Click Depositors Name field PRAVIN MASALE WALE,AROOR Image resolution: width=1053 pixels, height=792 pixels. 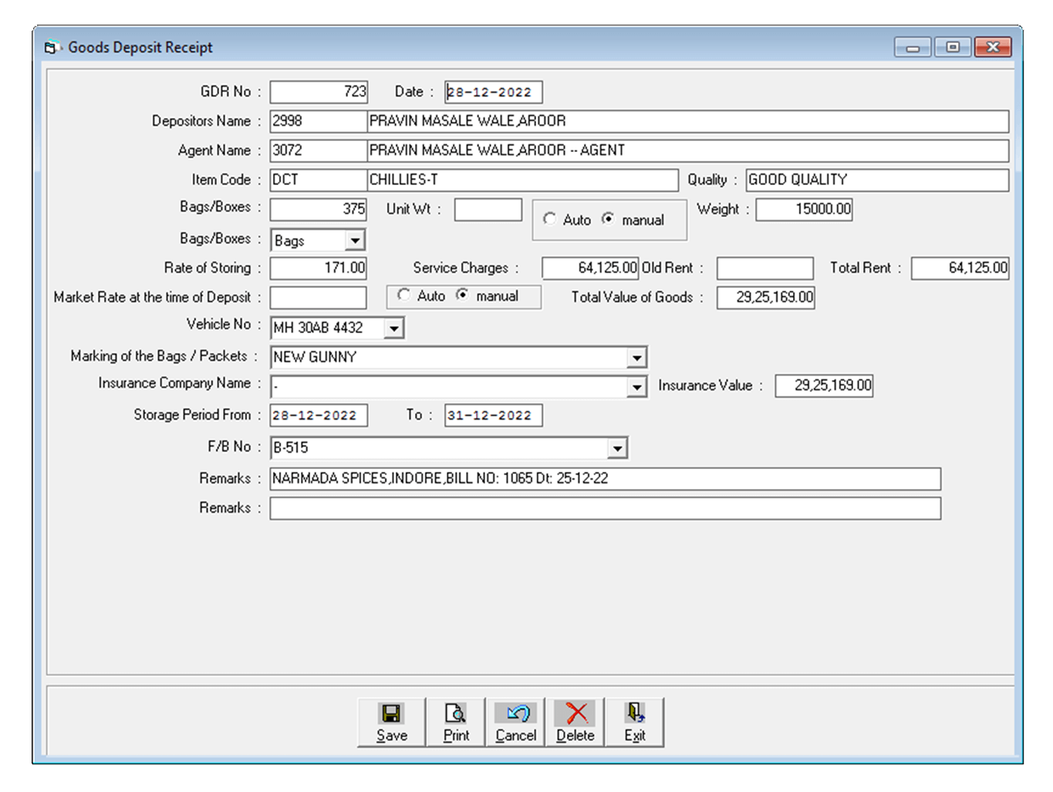pos(688,121)
